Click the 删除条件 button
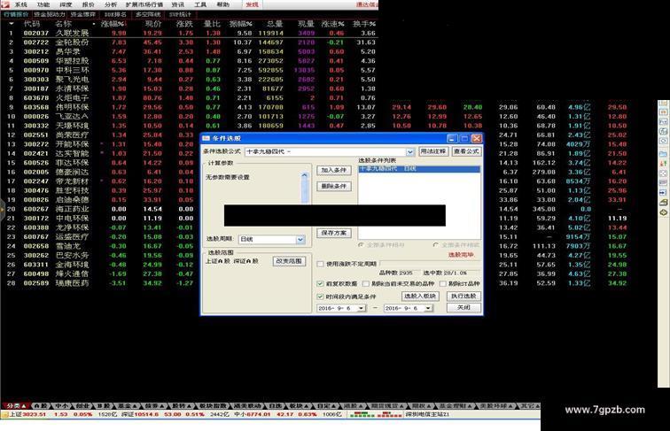This screenshot has height=431, width=670. [x=334, y=187]
